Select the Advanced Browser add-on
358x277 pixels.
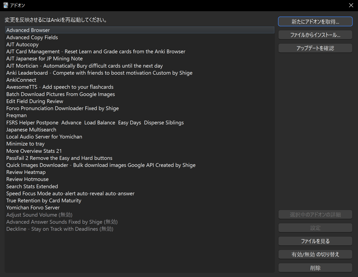click(28, 30)
